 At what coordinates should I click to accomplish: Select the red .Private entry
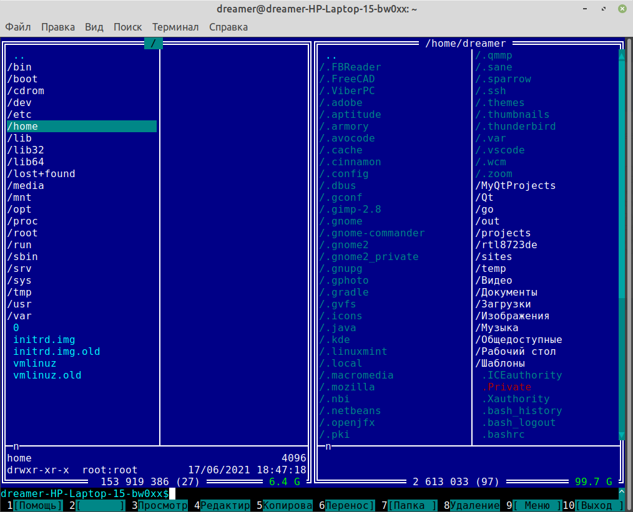click(506, 387)
